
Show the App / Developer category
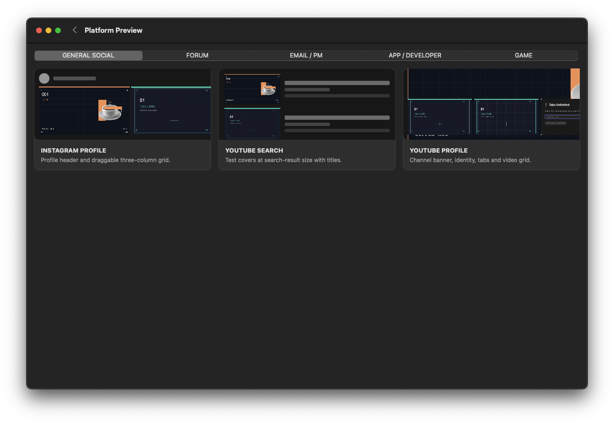coord(415,56)
